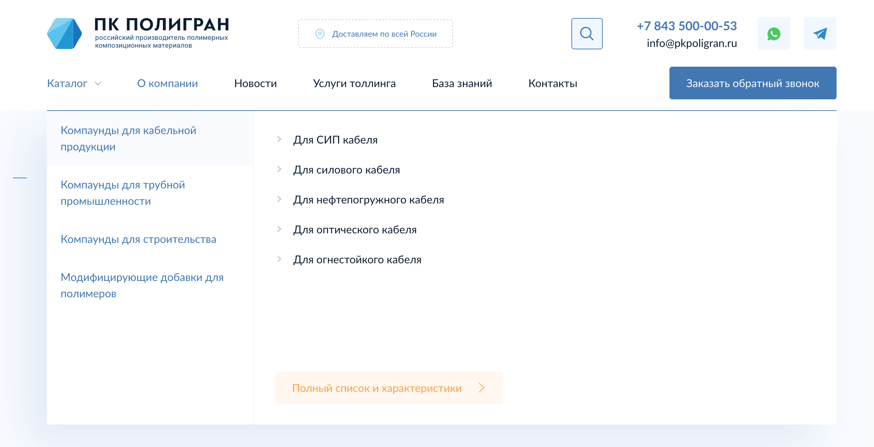Click the phone number +7 843 500-00-53
The width and height of the screenshot is (874, 447).
(x=686, y=26)
